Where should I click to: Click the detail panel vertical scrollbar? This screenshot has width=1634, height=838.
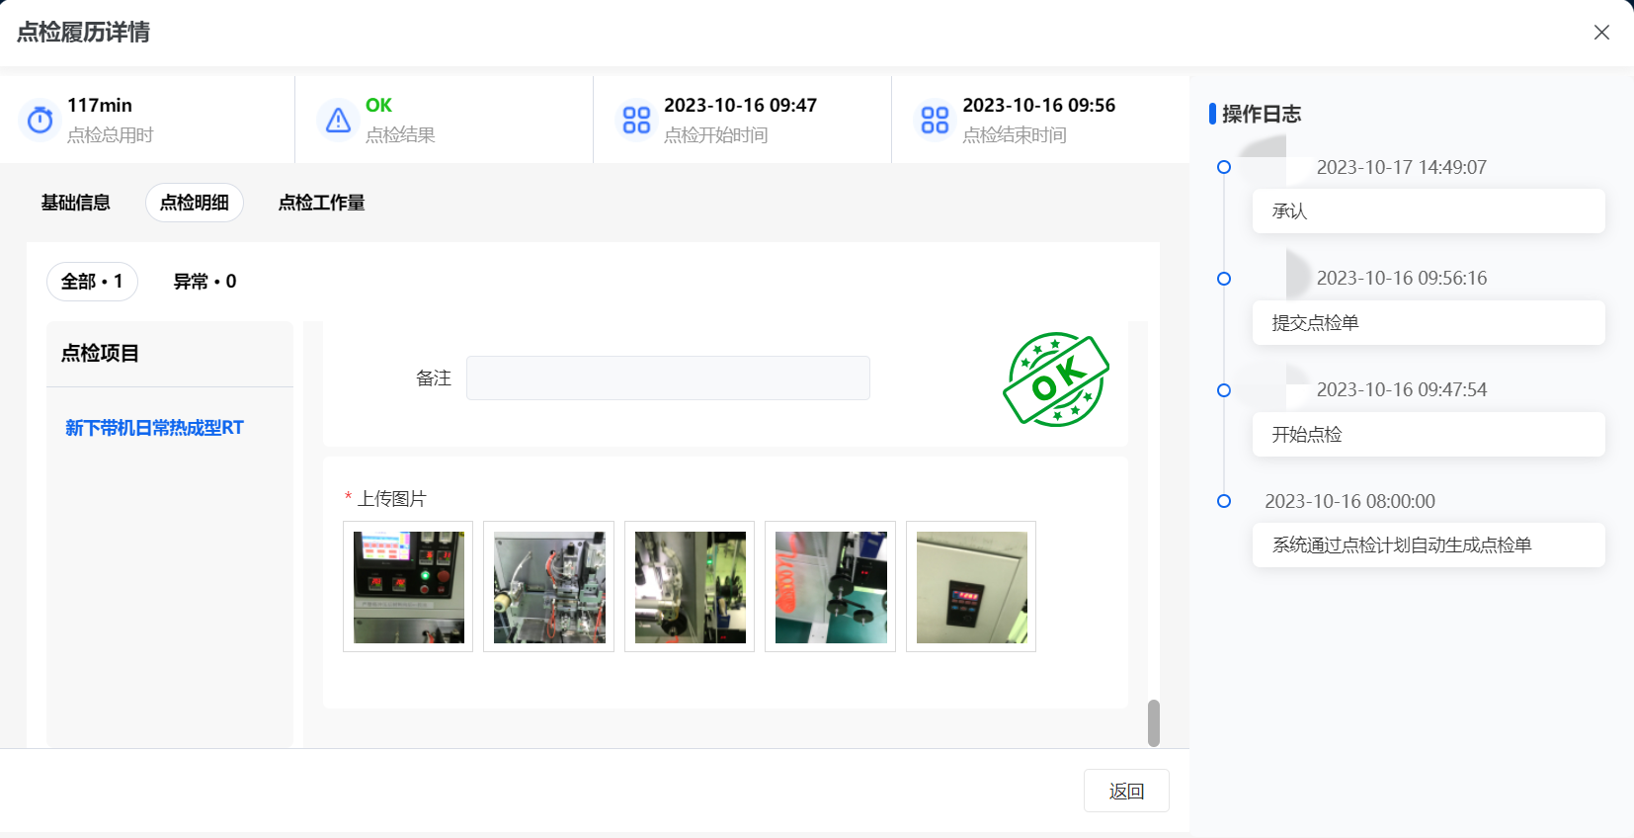coord(1153,723)
